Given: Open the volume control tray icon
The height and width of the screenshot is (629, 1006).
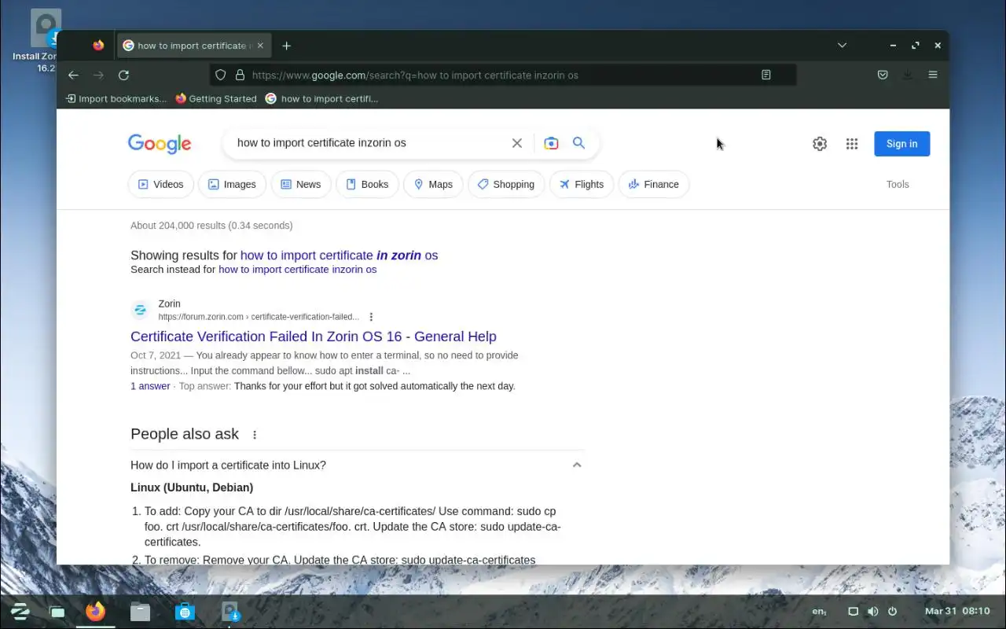Looking at the screenshot, I should pos(872,611).
